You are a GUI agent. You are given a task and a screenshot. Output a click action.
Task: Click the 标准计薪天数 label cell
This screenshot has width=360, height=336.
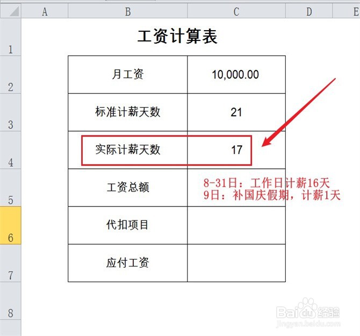(128, 112)
